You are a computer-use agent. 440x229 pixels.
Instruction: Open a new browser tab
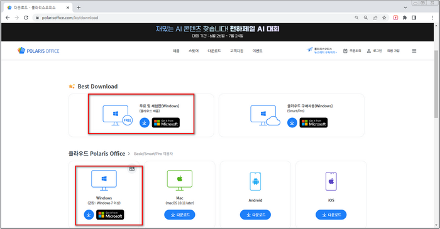[79, 8]
